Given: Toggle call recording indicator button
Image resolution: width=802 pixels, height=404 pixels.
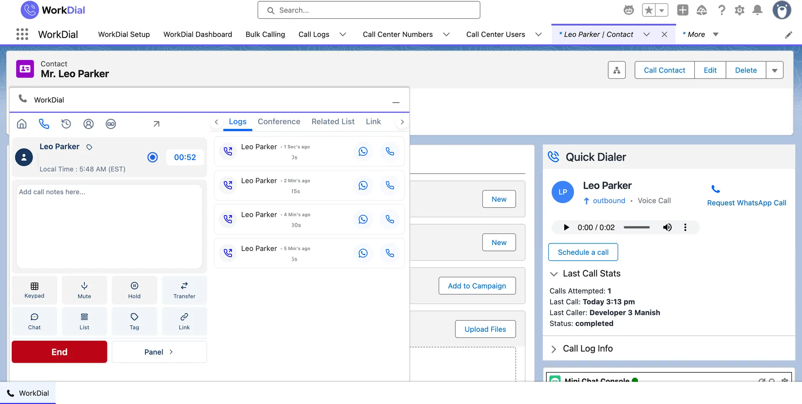Looking at the screenshot, I should click(152, 157).
